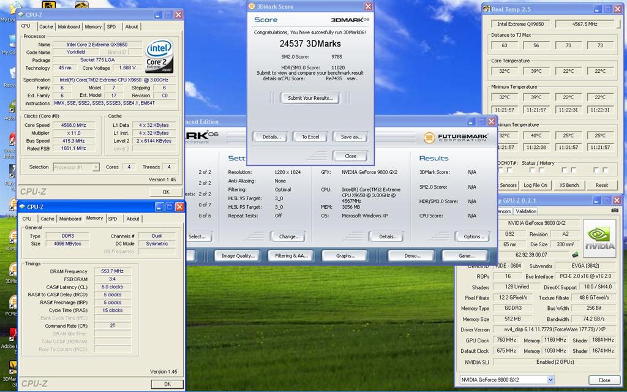
Task: Click the Save as button
Action: 351,137
